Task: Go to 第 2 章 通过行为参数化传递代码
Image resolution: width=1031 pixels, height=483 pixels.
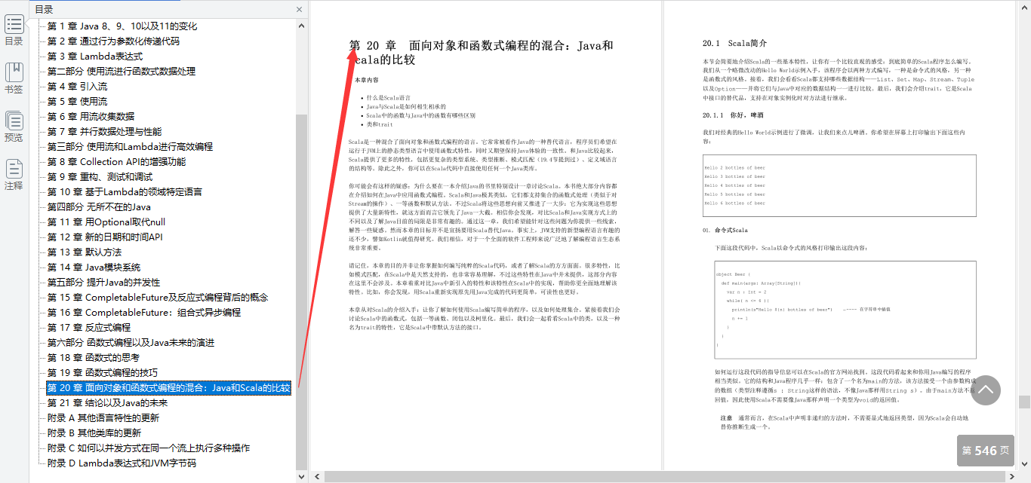Action: click(113, 41)
